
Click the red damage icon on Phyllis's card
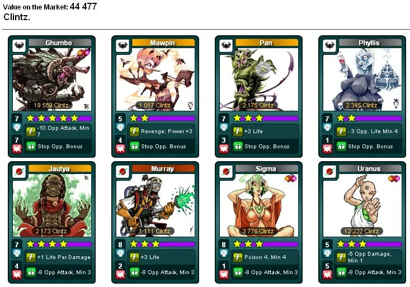[327, 149]
